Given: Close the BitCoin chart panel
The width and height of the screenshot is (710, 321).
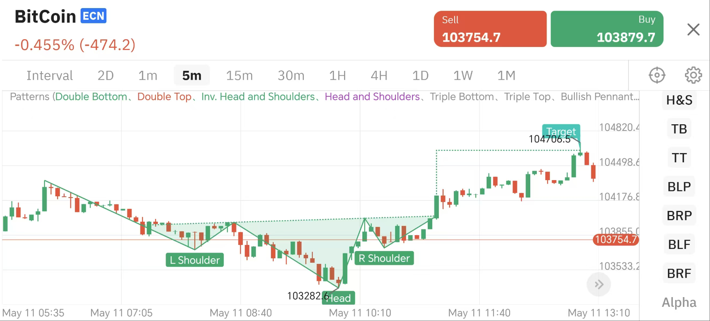Looking at the screenshot, I should click(693, 30).
